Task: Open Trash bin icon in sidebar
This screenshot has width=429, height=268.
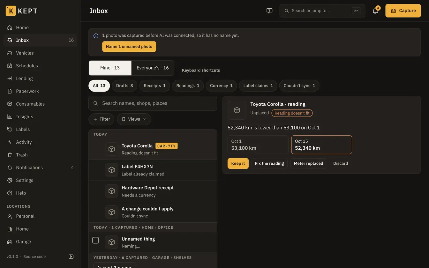Action: click(10, 155)
